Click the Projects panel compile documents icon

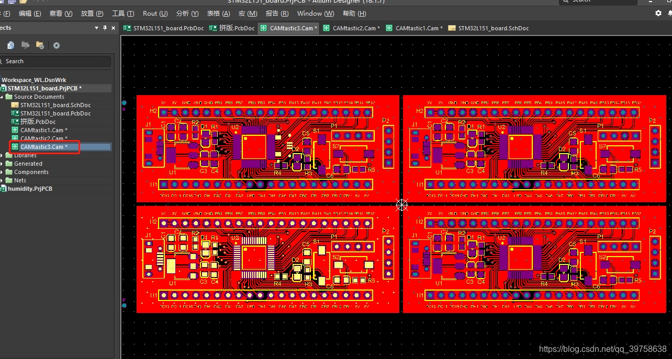click(10, 45)
